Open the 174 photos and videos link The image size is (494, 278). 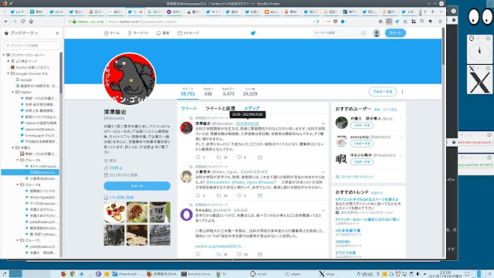[121, 198]
